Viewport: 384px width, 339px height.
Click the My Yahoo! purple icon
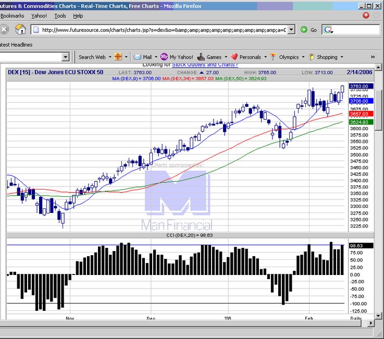(x=164, y=57)
